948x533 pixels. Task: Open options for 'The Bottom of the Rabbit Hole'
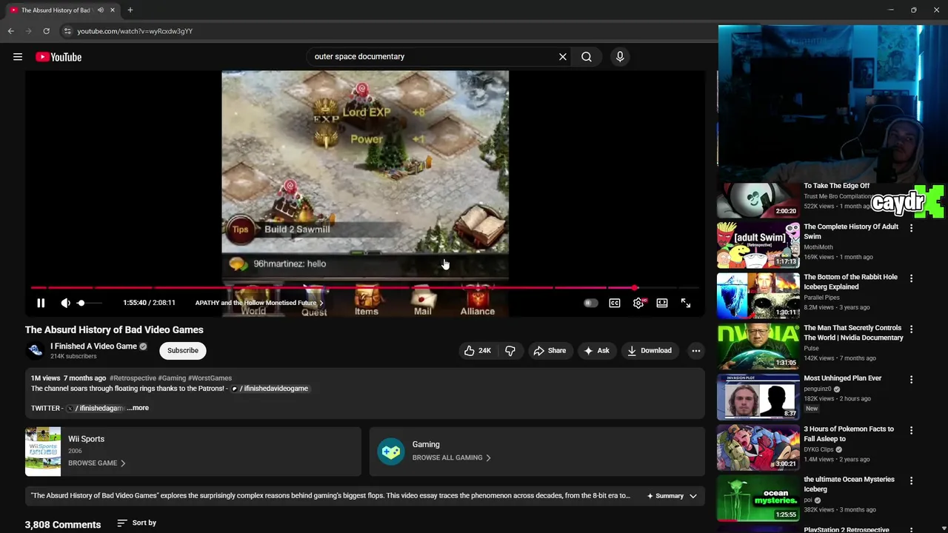912,278
